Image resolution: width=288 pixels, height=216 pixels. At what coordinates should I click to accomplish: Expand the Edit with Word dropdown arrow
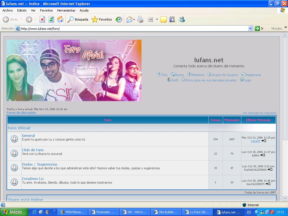pyautogui.click(x=157, y=19)
